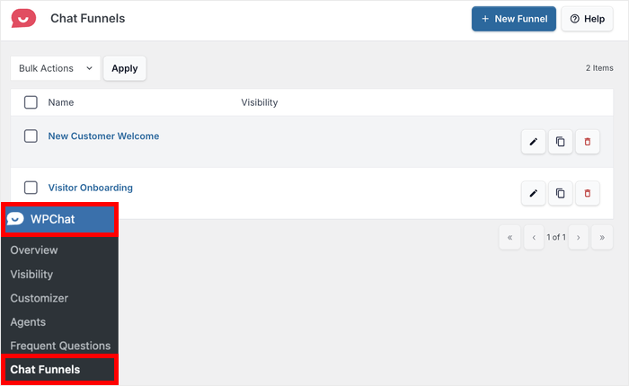This screenshot has width=629, height=386.
Task: Open the Bulk Actions dropdown
Action: pos(55,68)
